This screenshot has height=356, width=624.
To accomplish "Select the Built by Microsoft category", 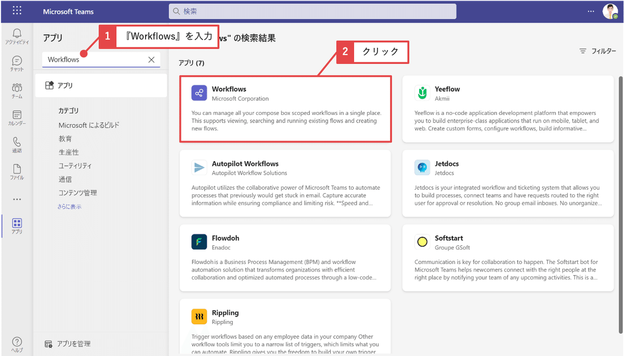I will (x=89, y=125).
